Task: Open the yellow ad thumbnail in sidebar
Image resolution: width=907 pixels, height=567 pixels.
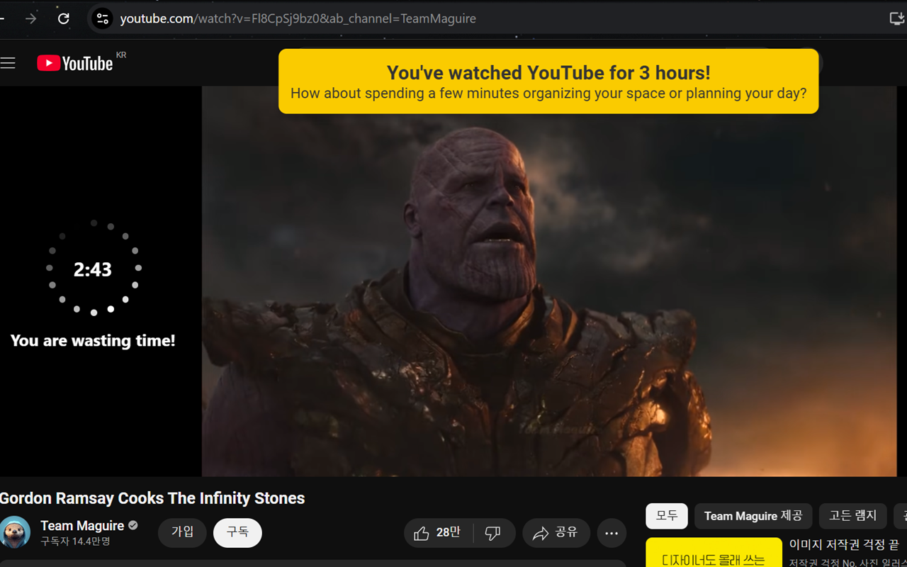Action: pos(714,552)
